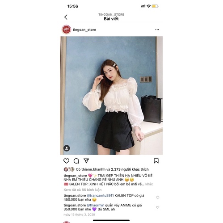Like the ANIME skirt price comment
Image resolution: width=223 pixels, height=223 pixels.
157,207
